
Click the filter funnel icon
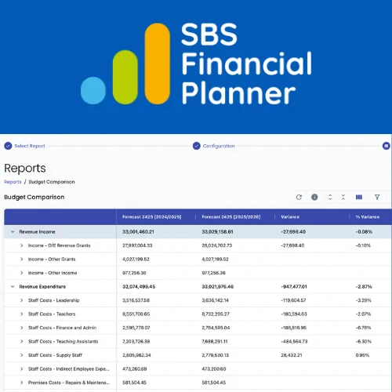[x=377, y=198]
